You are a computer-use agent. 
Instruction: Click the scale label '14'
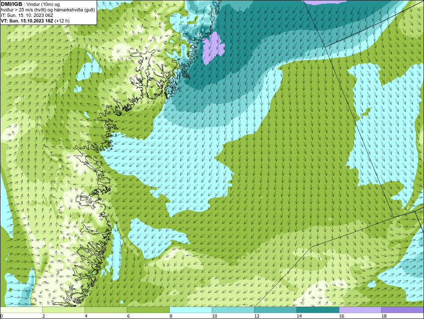point(299,316)
